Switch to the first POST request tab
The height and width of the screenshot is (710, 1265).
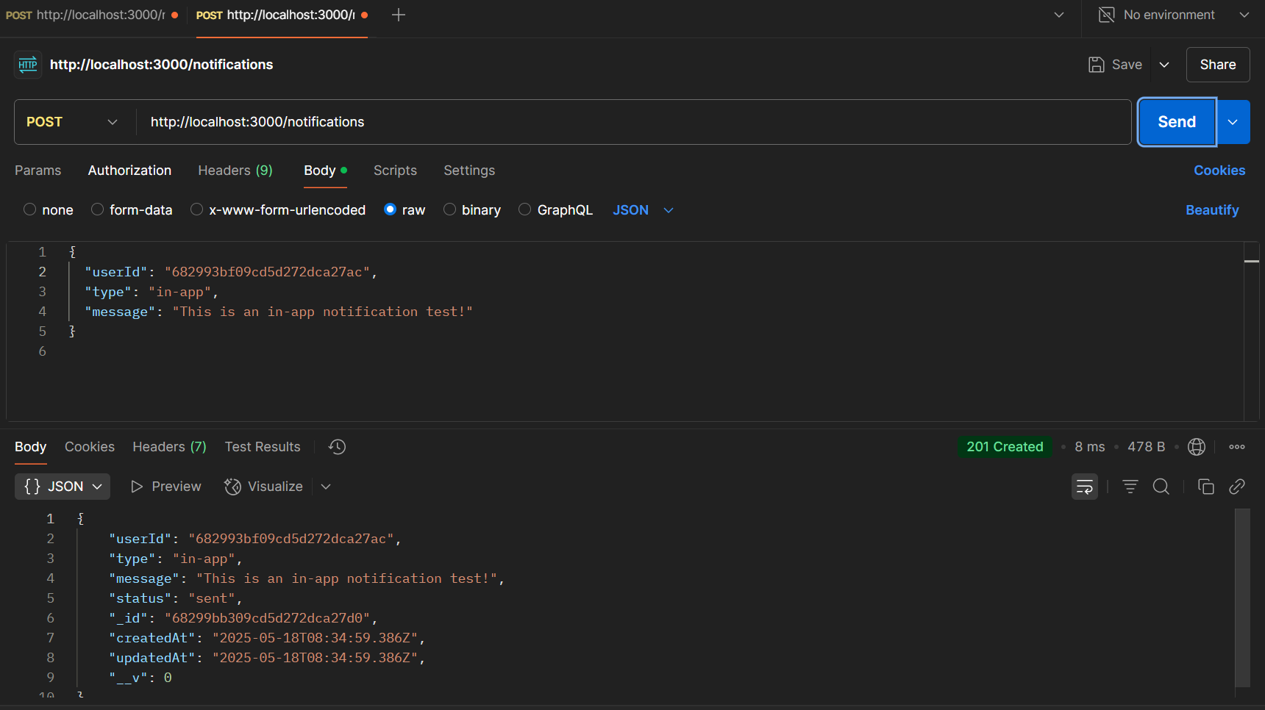91,15
